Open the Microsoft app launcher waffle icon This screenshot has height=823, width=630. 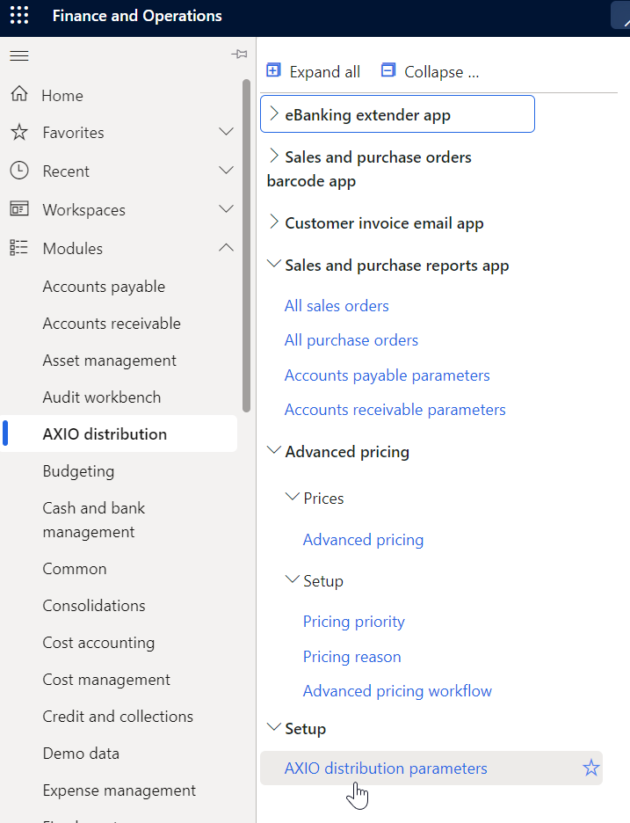[19, 16]
